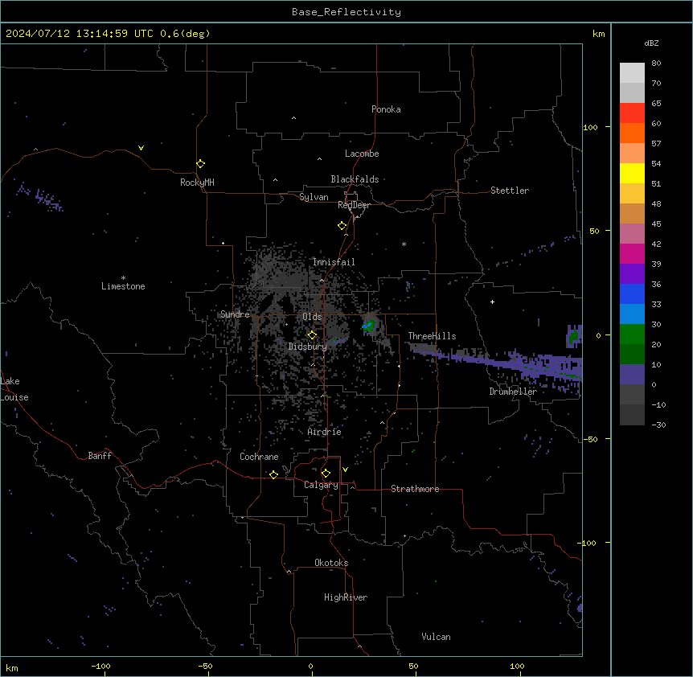Select the yellow diamond marker below Cochrane

coord(273,474)
